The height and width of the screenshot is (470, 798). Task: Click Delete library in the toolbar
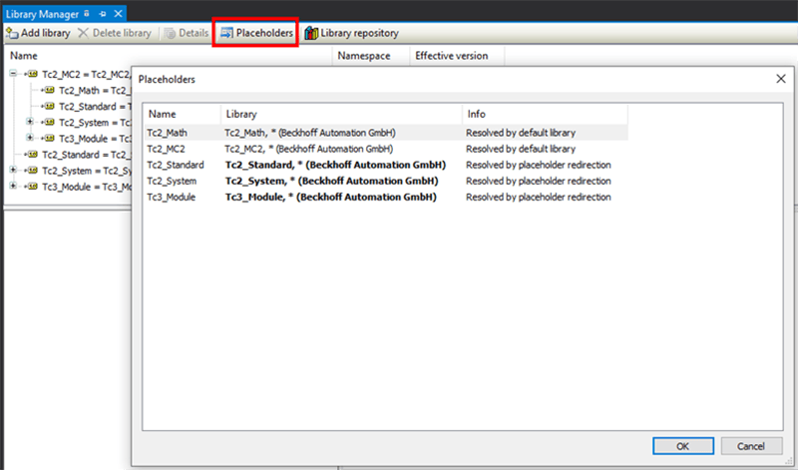coord(115,33)
